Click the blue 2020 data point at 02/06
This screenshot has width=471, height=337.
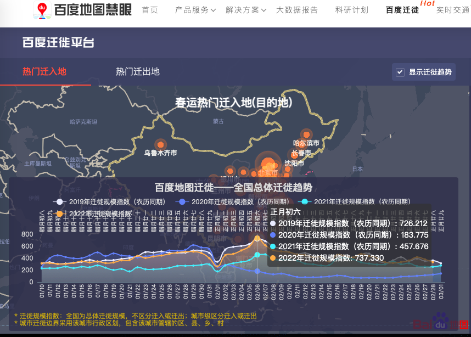(257, 271)
